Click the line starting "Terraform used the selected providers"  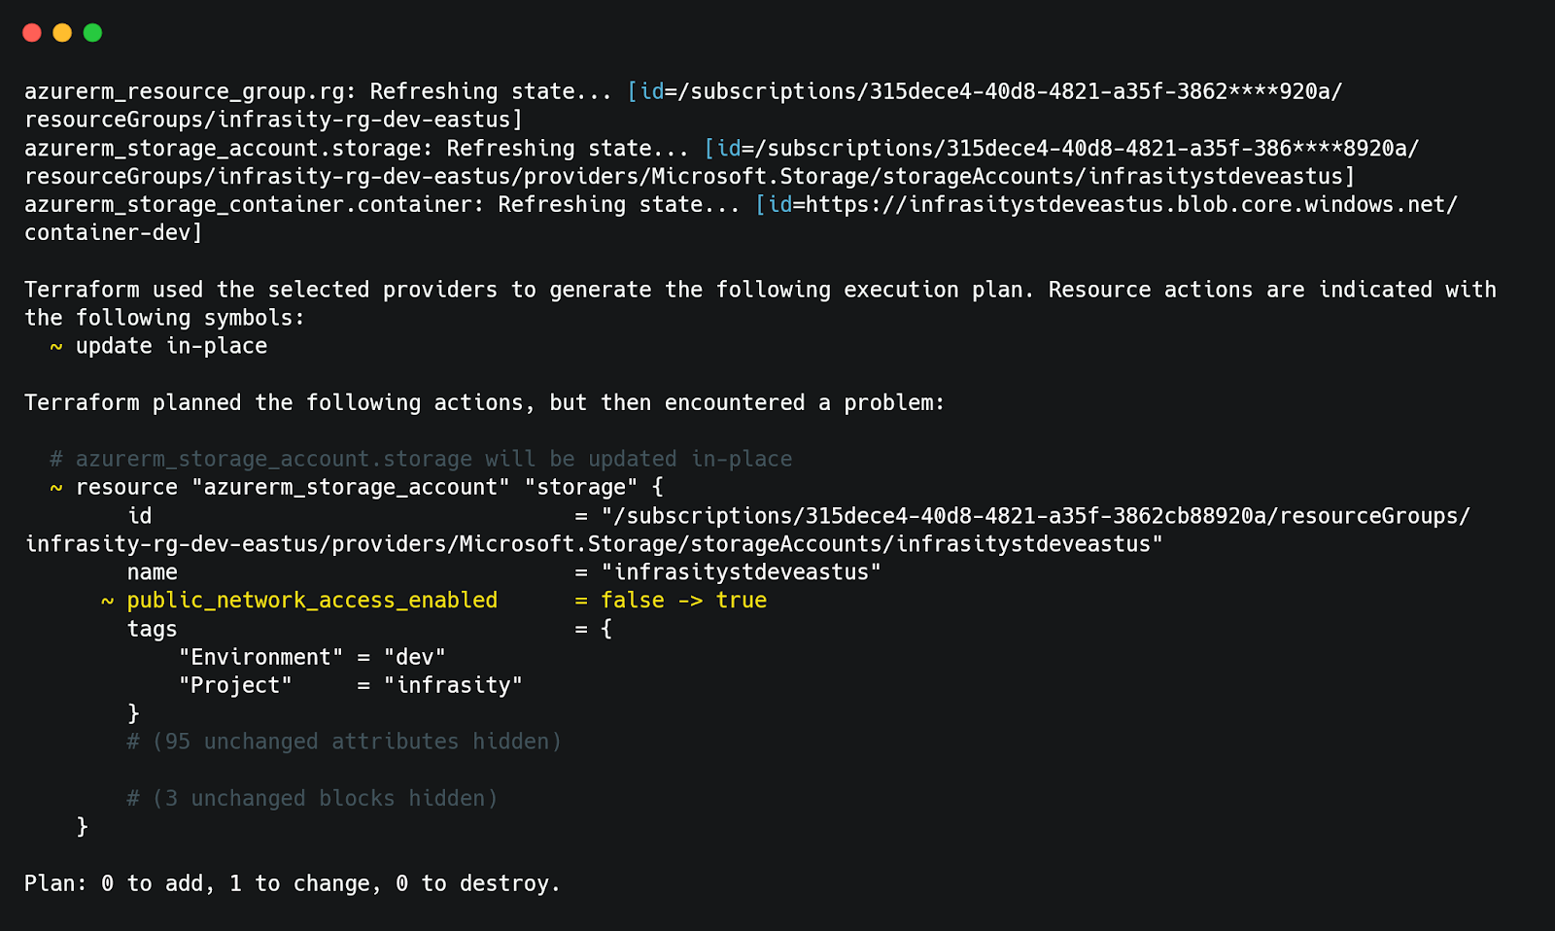click(x=760, y=290)
